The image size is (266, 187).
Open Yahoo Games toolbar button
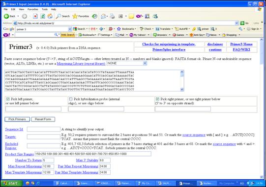[x=178, y=35]
